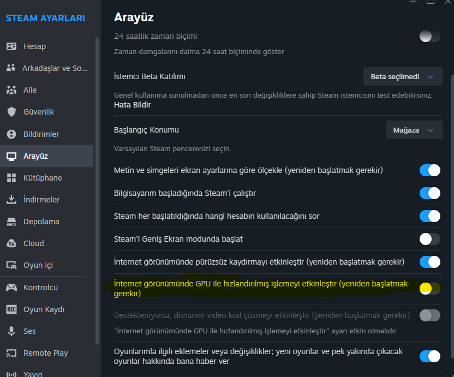Click the Arayüz monitor icon
454x377 pixels.
[x=11, y=156]
